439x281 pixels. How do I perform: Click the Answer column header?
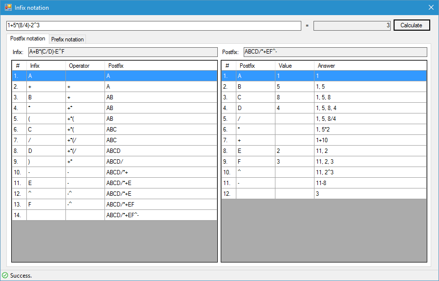370,65
